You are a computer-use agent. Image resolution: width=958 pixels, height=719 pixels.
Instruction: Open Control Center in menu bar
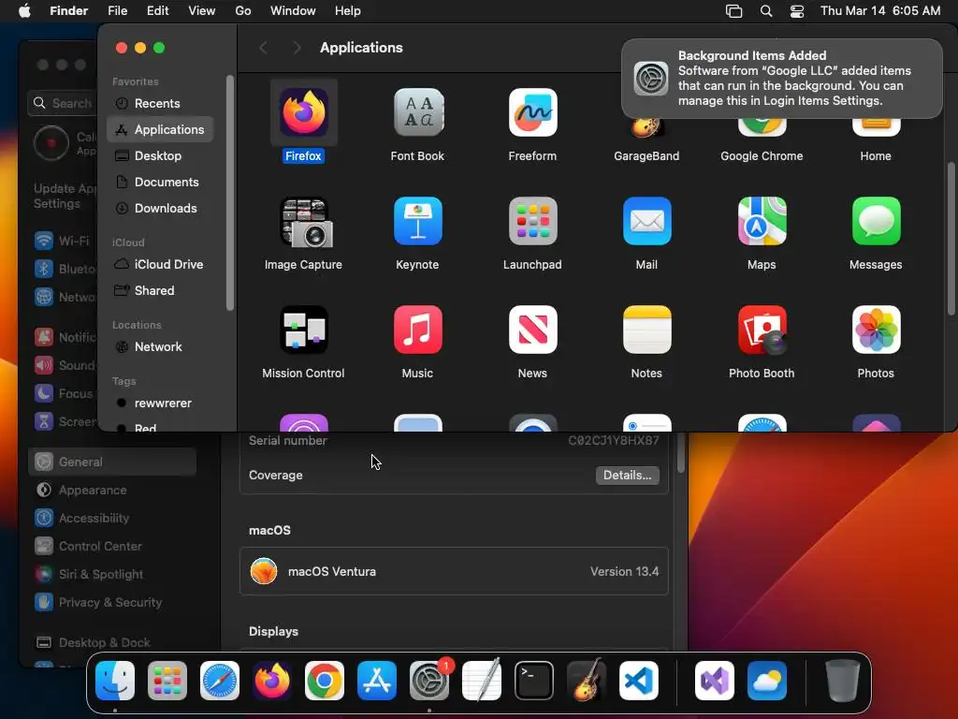point(797,11)
